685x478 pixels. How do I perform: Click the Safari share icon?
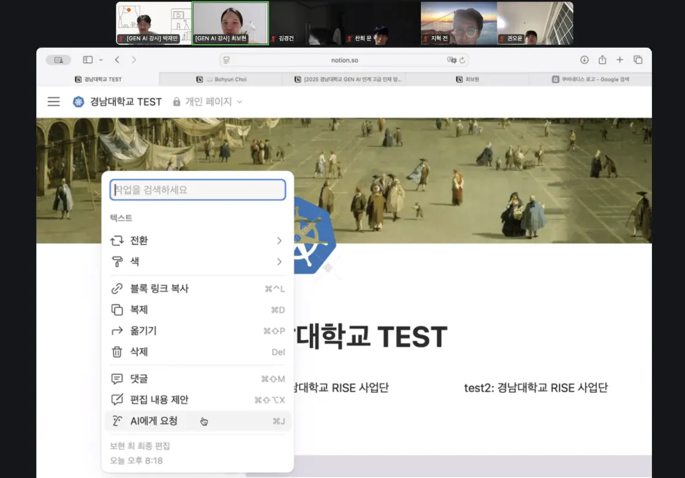[602, 59]
